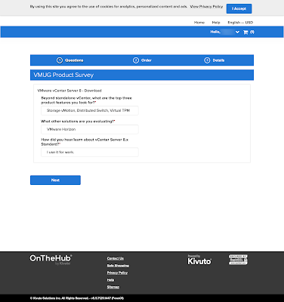Select the Details step tab
Screen dimensions: 284x302
[x=214, y=60]
